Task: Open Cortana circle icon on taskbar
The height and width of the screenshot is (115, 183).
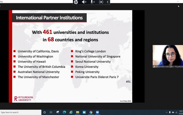Action: [x=44, y=112]
